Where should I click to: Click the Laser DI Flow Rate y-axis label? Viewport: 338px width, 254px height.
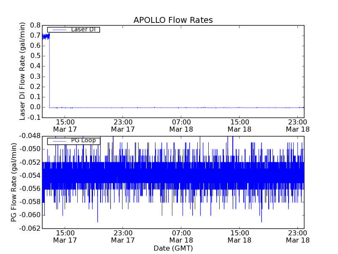coord(23,71)
